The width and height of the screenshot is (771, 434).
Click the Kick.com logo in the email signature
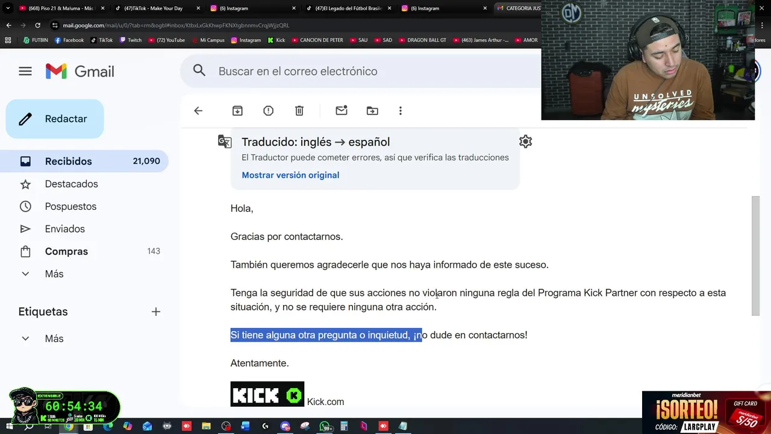(x=267, y=394)
